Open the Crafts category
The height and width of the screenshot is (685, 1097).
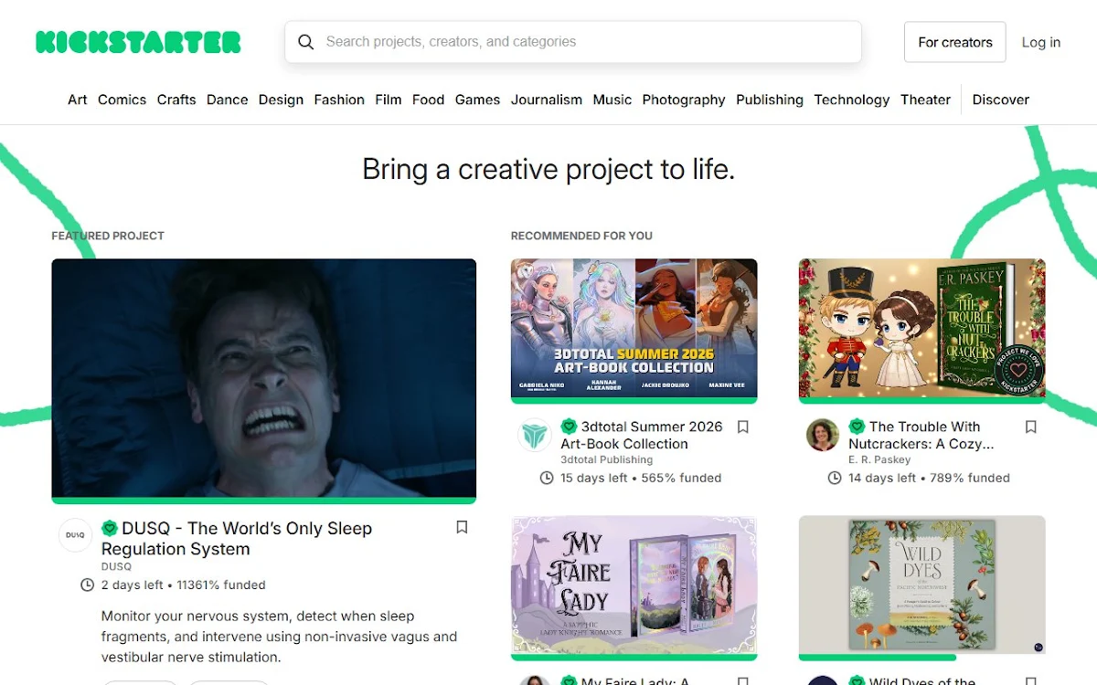point(176,100)
